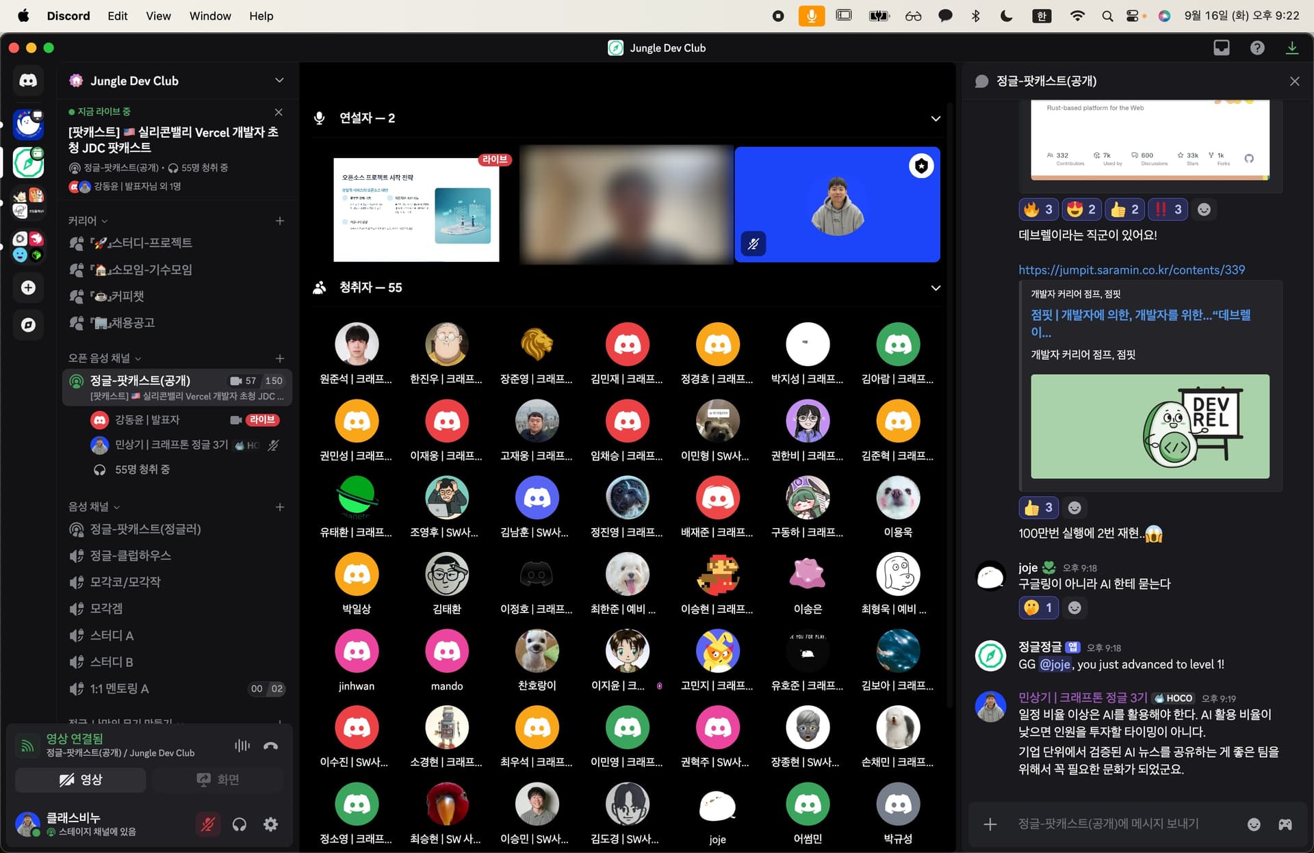The image size is (1314, 853).
Task: Open the inbox icon in title bar
Action: click(1222, 48)
